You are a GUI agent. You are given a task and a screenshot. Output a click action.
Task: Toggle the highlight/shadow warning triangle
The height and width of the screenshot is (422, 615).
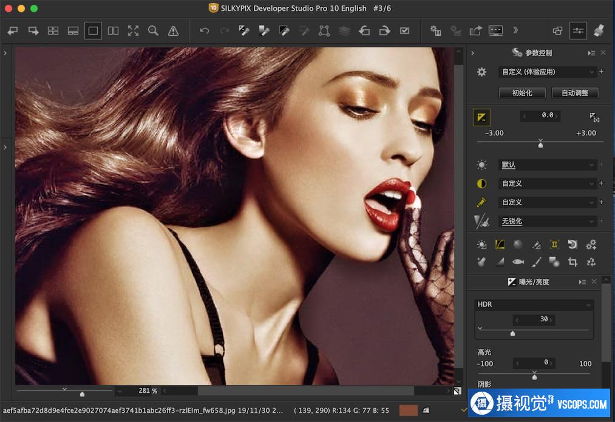[174, 30]
